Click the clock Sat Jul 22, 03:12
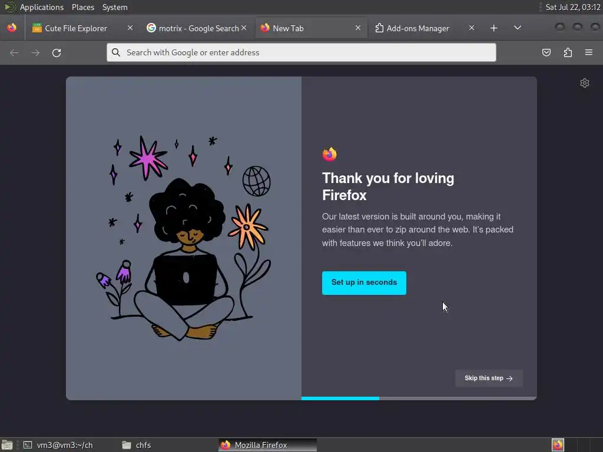603x452 pixels. (573, 7)
